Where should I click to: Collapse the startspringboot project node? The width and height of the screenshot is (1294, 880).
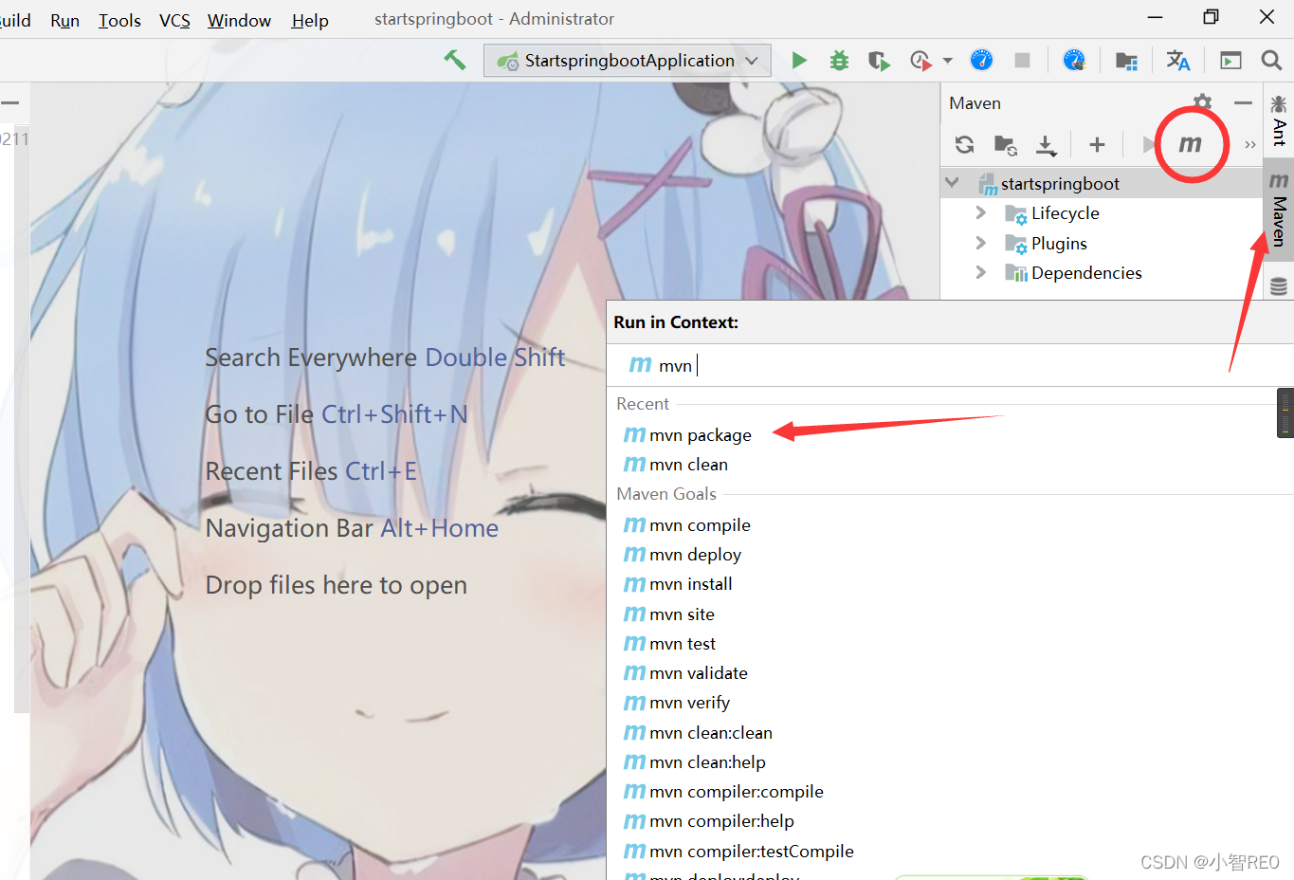tap(953, 182)
